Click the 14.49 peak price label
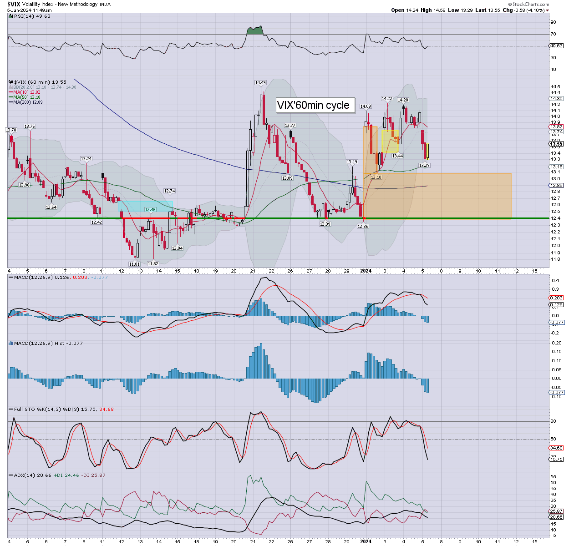The height and width of the screenshot is (546, 569). [x=260, y=83]
